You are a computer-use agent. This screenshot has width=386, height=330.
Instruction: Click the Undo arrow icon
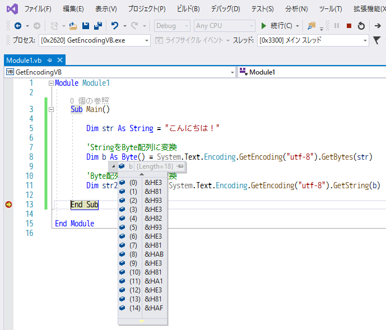click(115, 26)
